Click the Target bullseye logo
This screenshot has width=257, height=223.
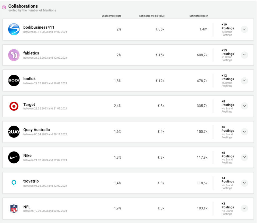(x=14, y=106)
